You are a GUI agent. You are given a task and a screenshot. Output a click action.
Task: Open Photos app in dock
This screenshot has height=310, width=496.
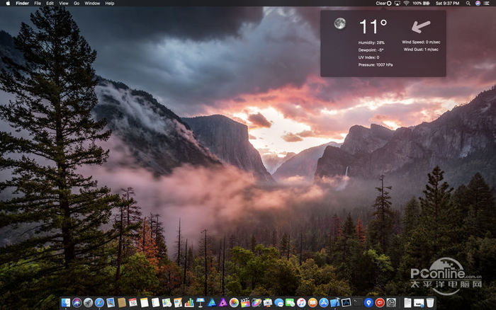(x=234, y=302)
